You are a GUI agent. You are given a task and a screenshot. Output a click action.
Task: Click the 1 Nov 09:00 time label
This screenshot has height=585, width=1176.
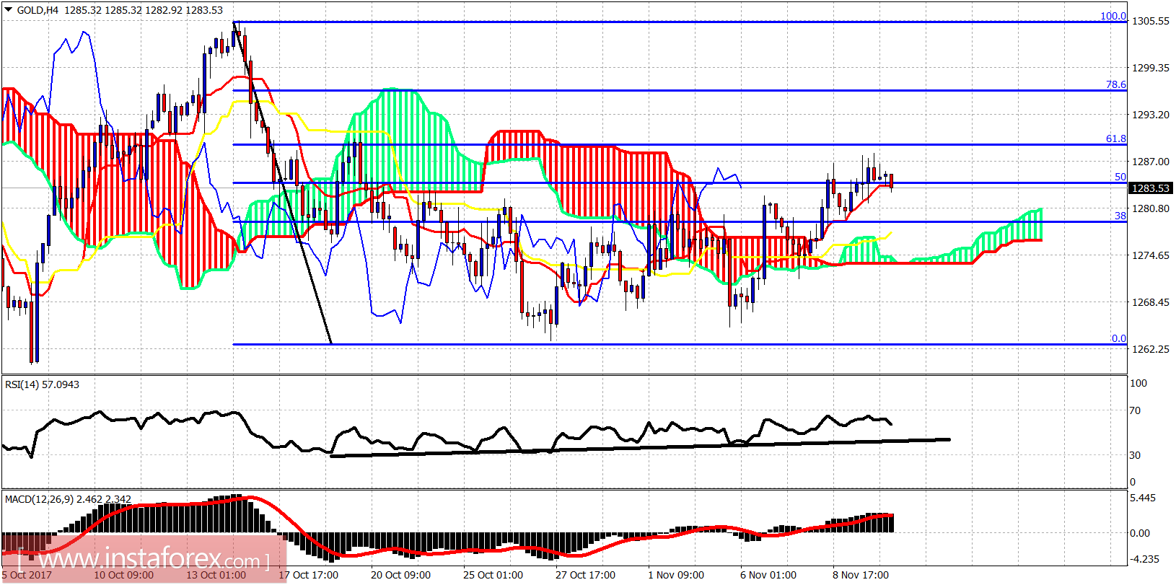(676, 575)
